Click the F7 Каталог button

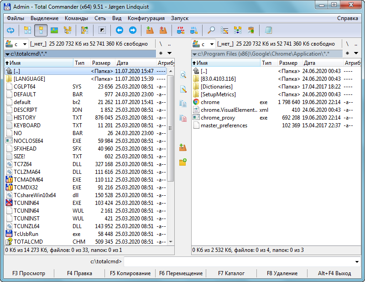[x=231, y=273]
